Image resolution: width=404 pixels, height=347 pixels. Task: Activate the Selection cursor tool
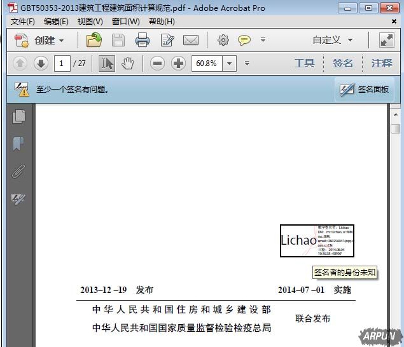coord(107,64)
